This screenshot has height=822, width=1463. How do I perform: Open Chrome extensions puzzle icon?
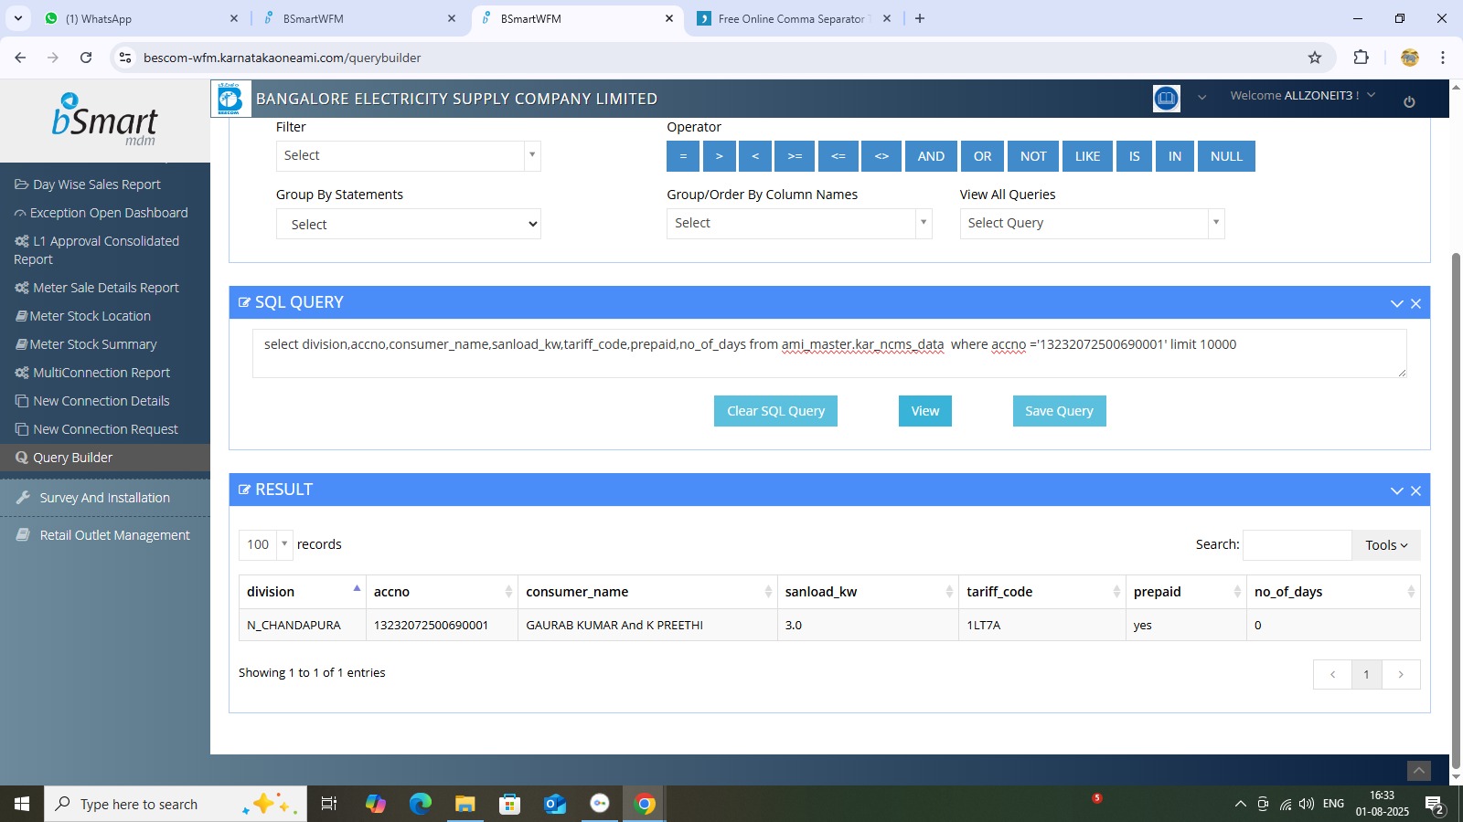pyautogui.click(x=1361, y=58)
